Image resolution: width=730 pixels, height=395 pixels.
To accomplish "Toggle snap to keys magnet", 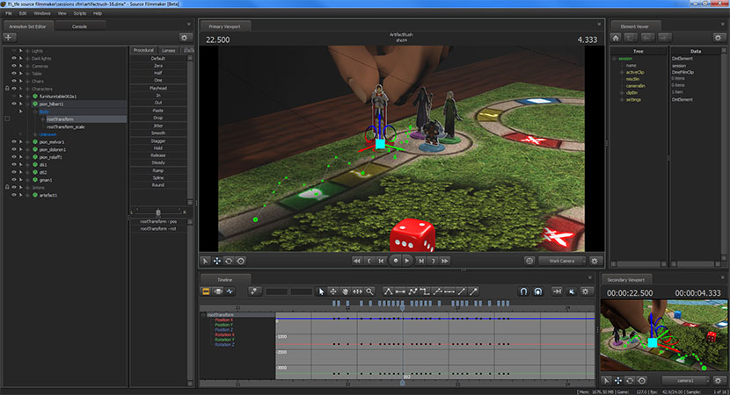I will (x=524, y=291).
